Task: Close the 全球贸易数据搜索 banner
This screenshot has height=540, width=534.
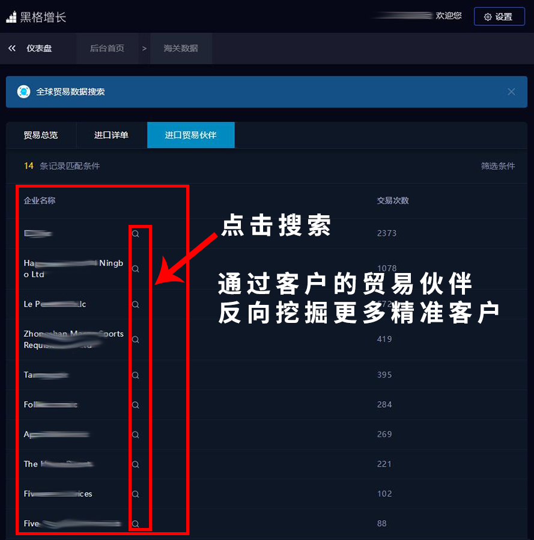Action: click(x=511, y=92)
